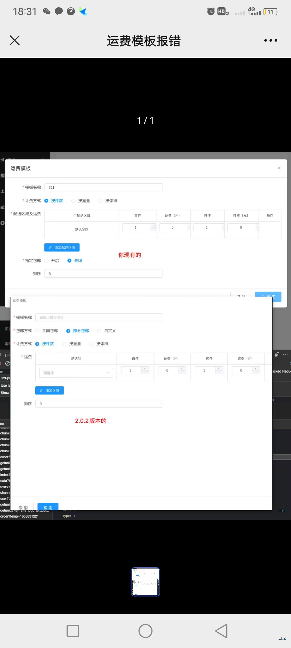This screenshot has width=291, height=648.
Task: Select 按体积 in the 2.0.2版本 dialog
Action: (99, 344)
